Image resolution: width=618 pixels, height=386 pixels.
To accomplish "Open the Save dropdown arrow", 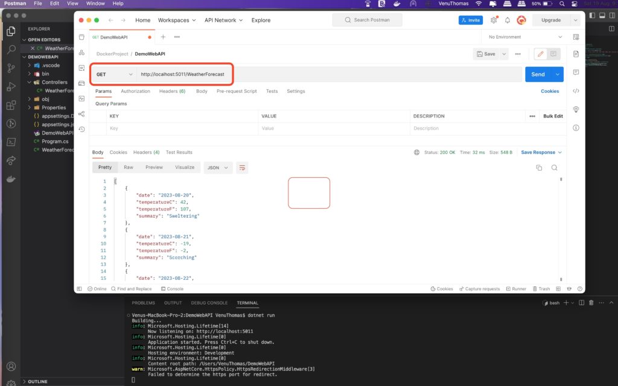I will coord(504,54).
